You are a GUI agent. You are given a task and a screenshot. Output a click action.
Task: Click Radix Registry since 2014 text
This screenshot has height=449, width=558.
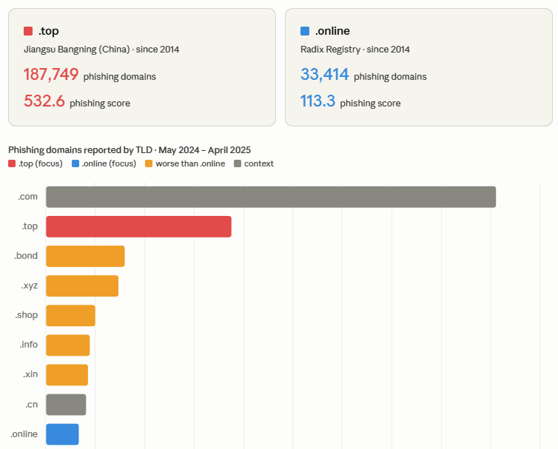355,50
